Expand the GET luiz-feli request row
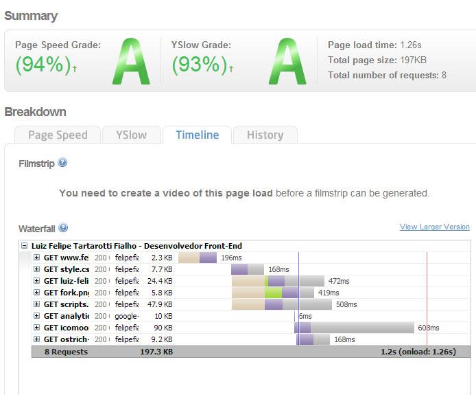This screenshot has width=476, height=395. point(37,281)
